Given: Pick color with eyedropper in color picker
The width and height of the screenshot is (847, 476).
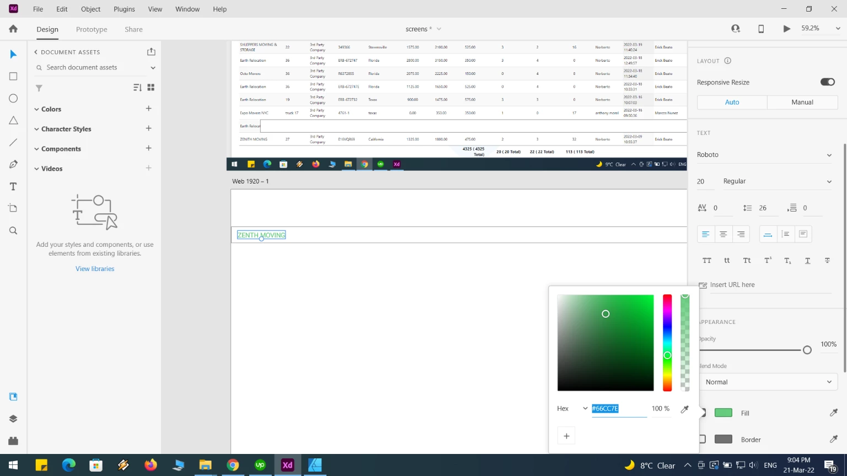Looking at the screenshot, I should coord(685,409).
